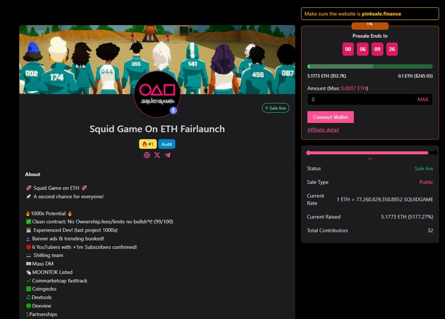
Task: Click the 'Squid Game On ETH Fairlaunch' title
Action: pyautogui.click(x=157, y=129)
